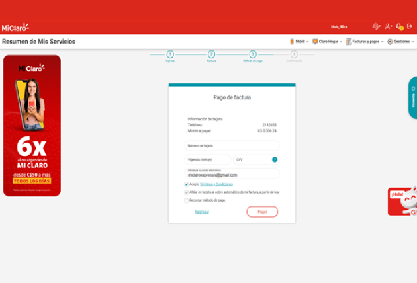Viewport: 417px width, 283px height.
Task: Uncheck Acepto Términos y Condiciones checkbox
Action: point(187,184)
